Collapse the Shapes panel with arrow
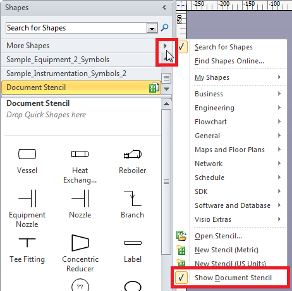The height and width of the screenshot is (291, 292). point(164,8)
